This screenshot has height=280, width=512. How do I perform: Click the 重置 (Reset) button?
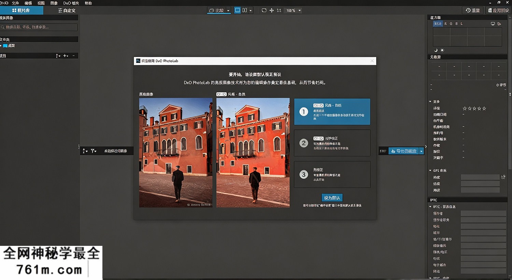473,11
